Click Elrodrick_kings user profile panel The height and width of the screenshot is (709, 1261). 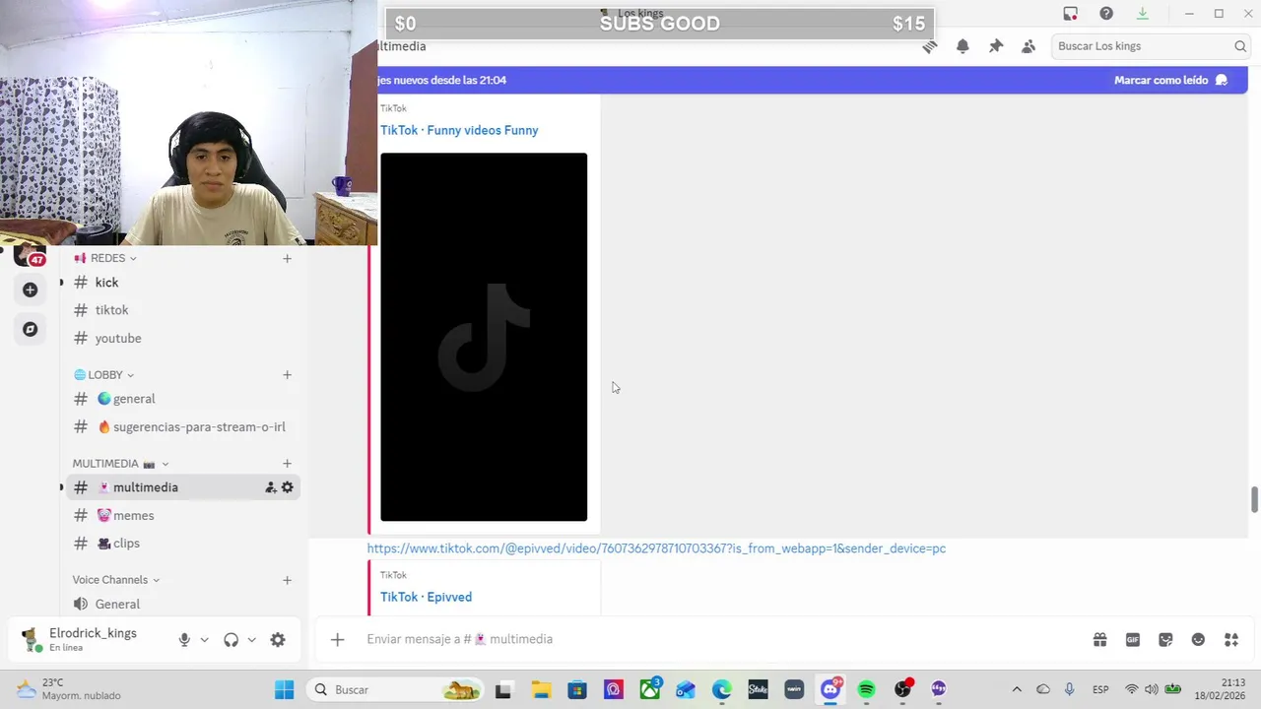pyautogui.click(x=91, y=639)
